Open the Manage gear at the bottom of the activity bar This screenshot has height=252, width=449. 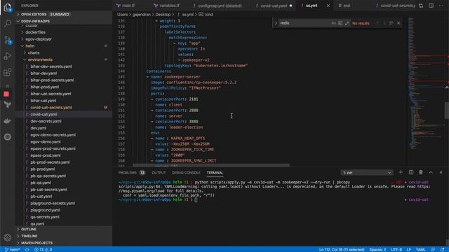tap(8, 237)
